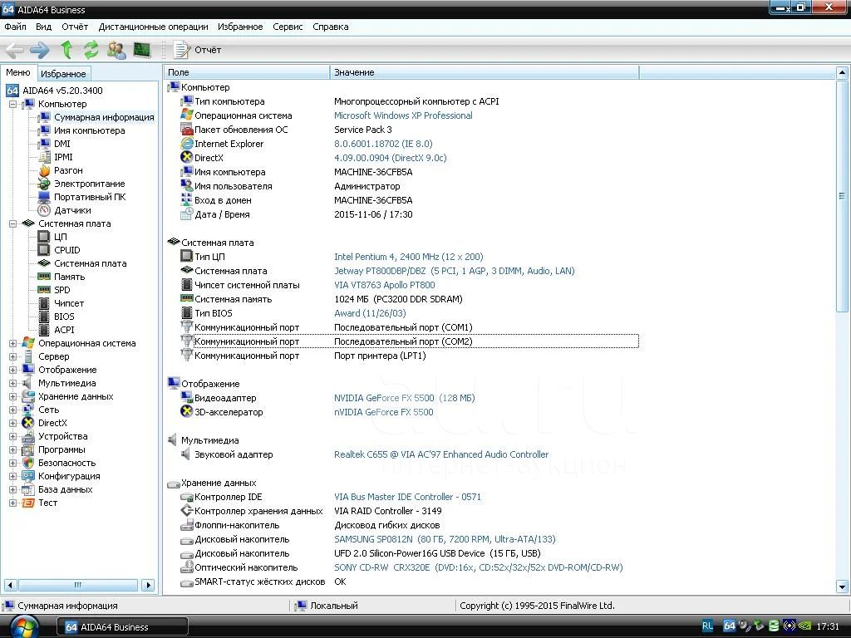This screenshot has height=638, width=851.
Task: Open the IPMI tree item
Action: [x=63, y=157]
